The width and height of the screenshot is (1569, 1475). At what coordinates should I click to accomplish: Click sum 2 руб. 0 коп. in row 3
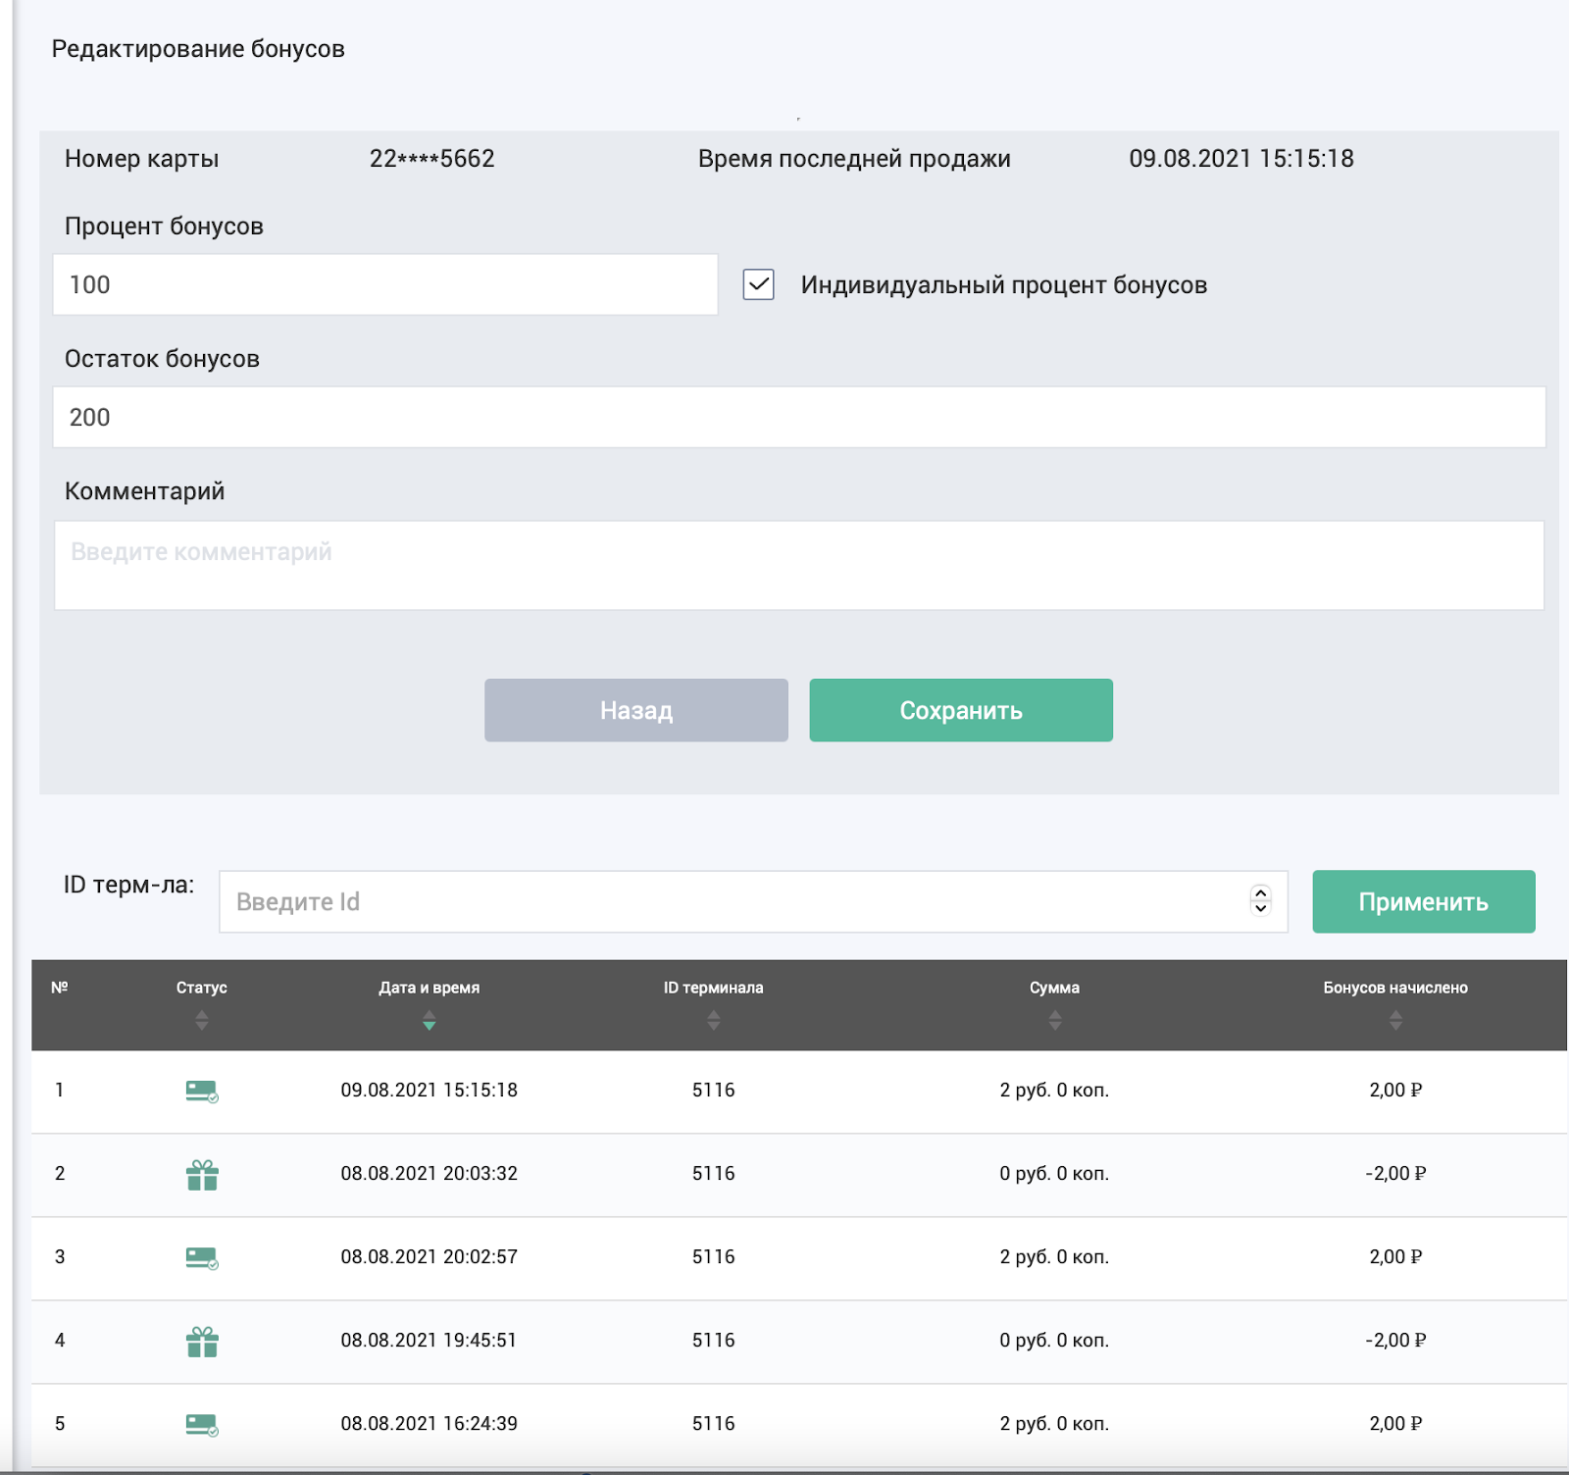[x=1055, y=1256]
